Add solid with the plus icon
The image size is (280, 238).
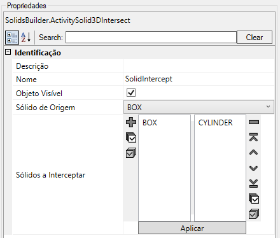pos(131,122)
